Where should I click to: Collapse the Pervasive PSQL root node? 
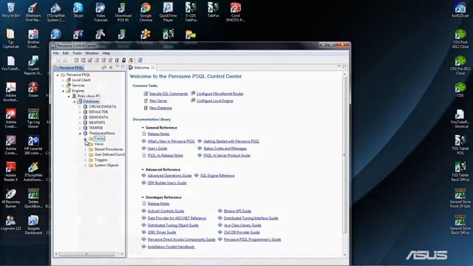pos(58,75)
